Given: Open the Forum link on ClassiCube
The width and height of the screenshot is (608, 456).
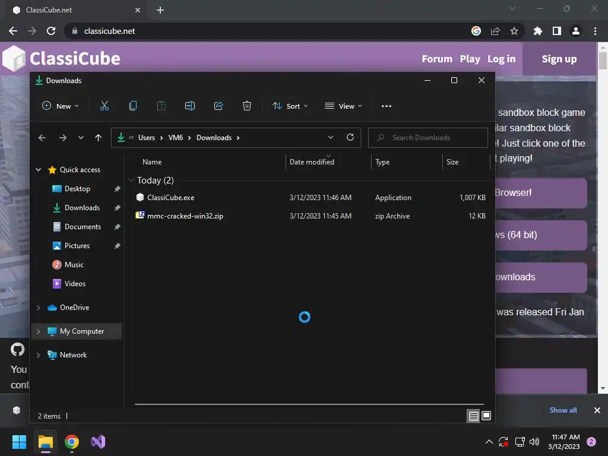Looking at the screenshot, I should (437, 59).
